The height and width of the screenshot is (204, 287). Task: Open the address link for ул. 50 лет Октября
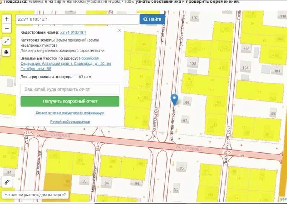pos(66,63)
